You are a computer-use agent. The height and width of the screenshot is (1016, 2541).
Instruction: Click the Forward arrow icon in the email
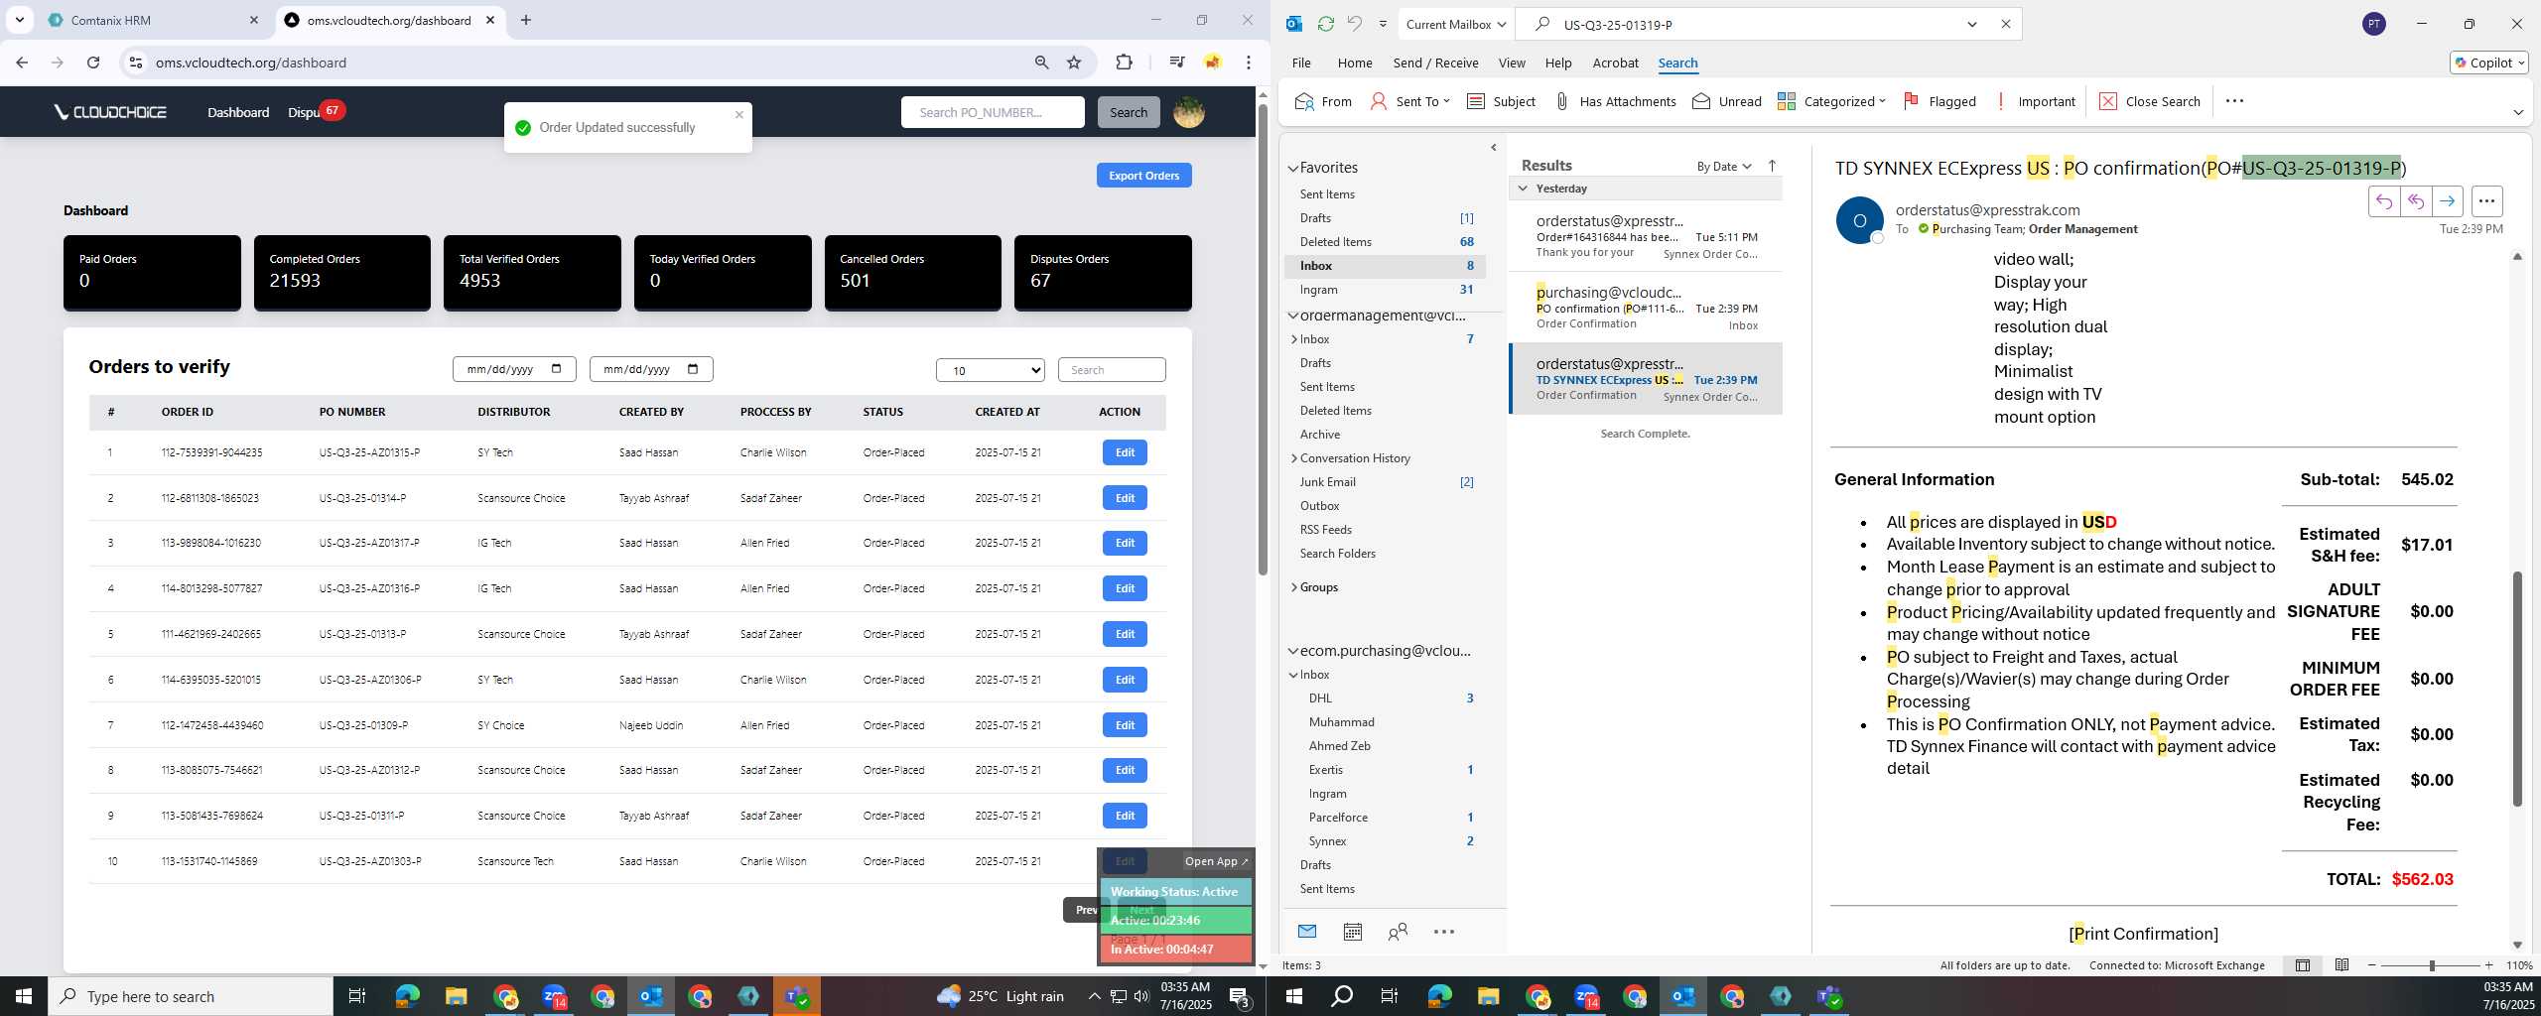coord(2448,201)
